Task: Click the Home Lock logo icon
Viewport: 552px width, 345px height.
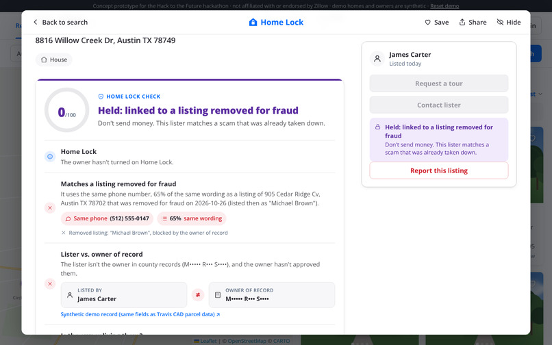Action: pos(253,22)
